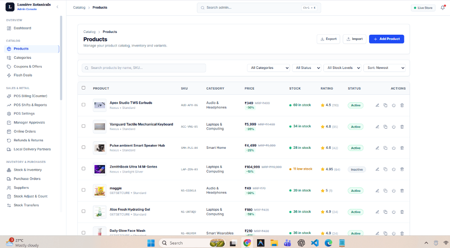Check the ZenithBook Ultra 14 M-Series row

click(x=83, y=169)
